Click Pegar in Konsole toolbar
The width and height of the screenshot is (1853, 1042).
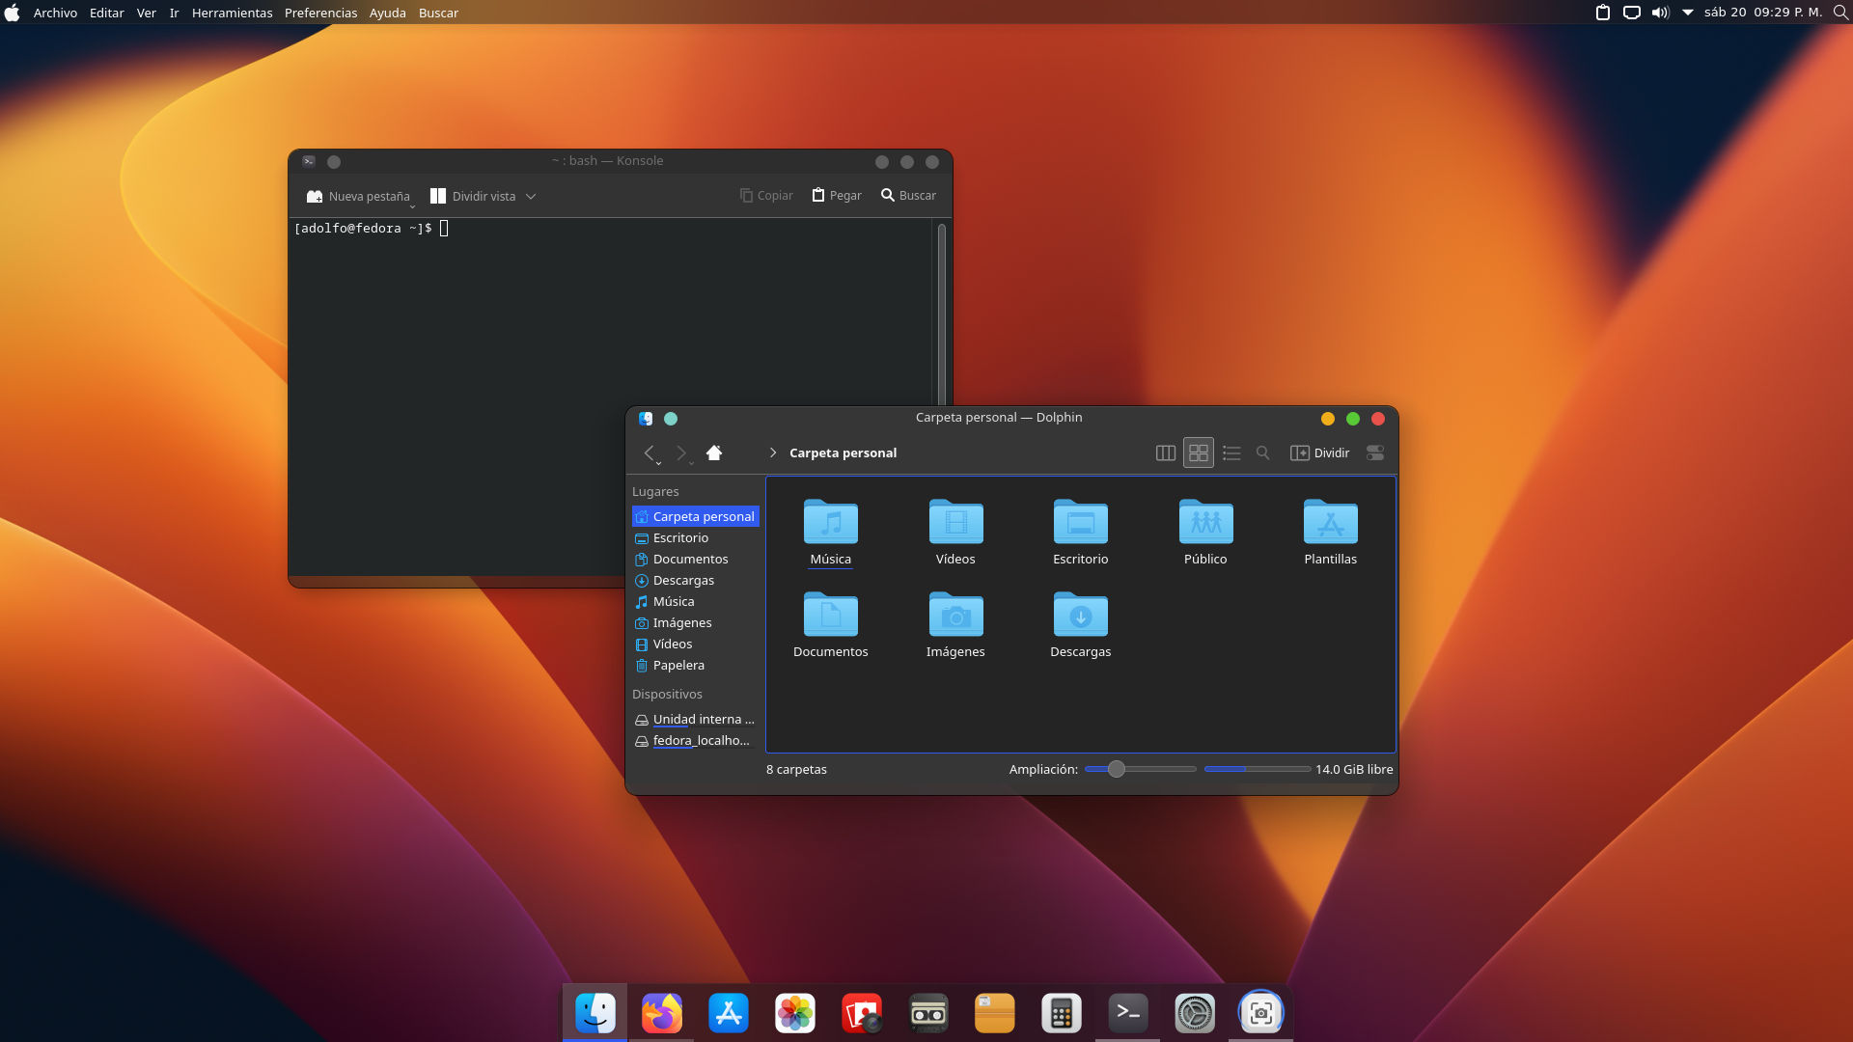click(837, 196)
